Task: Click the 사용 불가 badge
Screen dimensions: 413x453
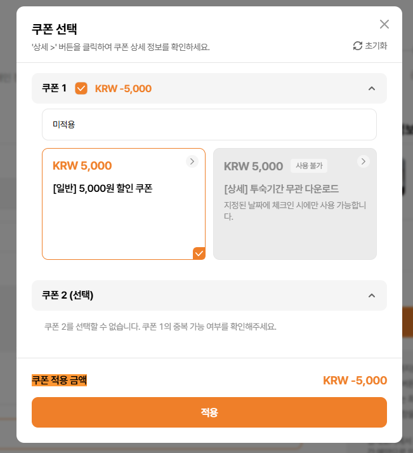Action: 310,166
